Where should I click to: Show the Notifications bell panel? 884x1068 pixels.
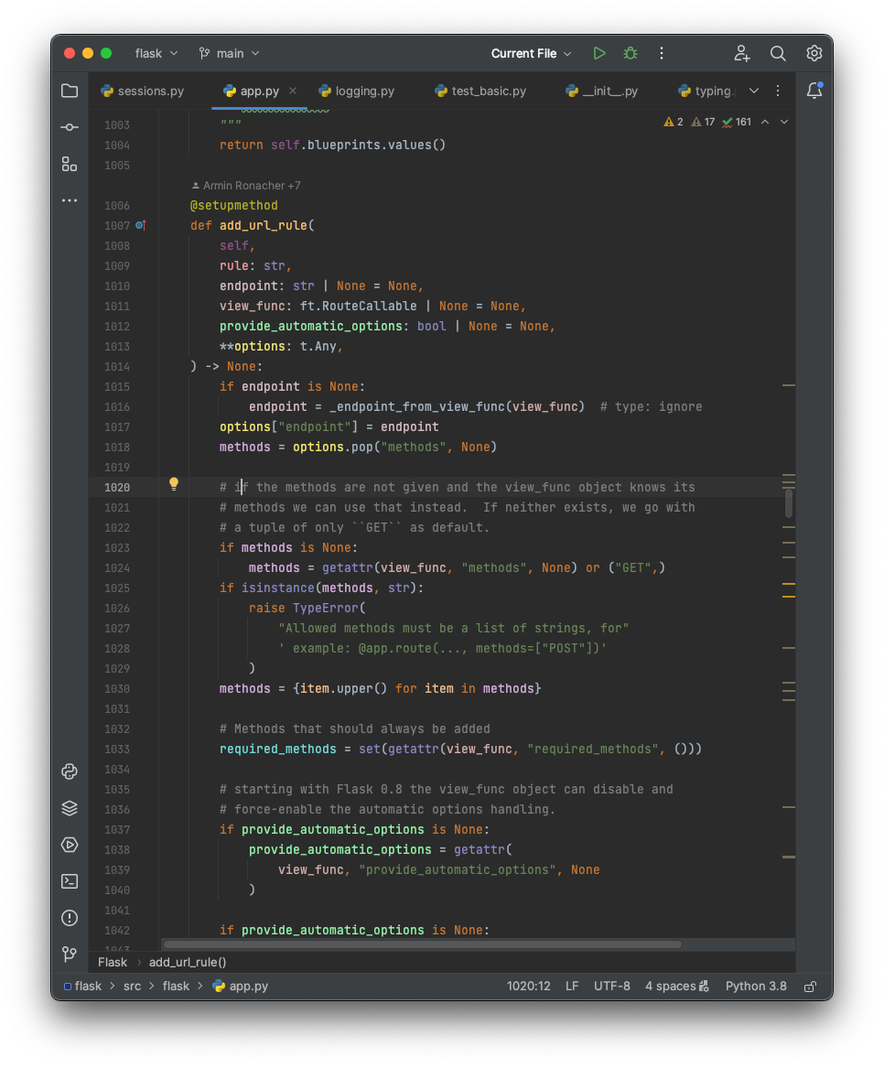[x=814, y=91]
